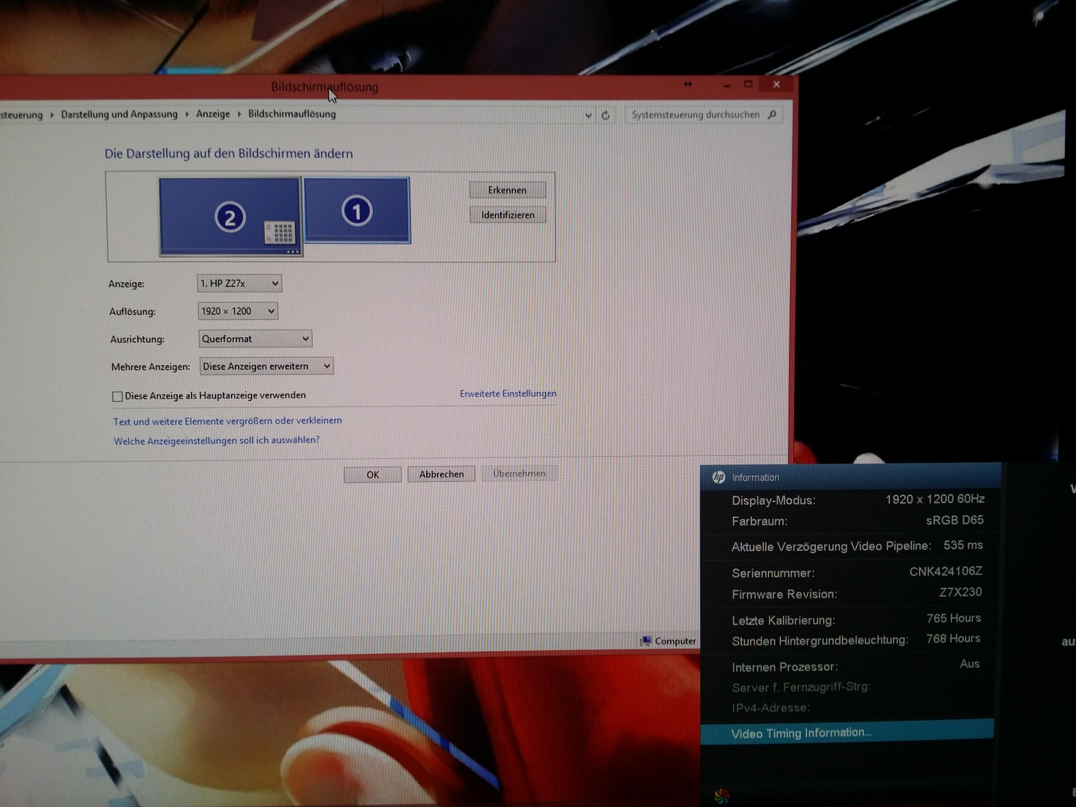Select Video Timing Information menu entry

click(801, 733)
